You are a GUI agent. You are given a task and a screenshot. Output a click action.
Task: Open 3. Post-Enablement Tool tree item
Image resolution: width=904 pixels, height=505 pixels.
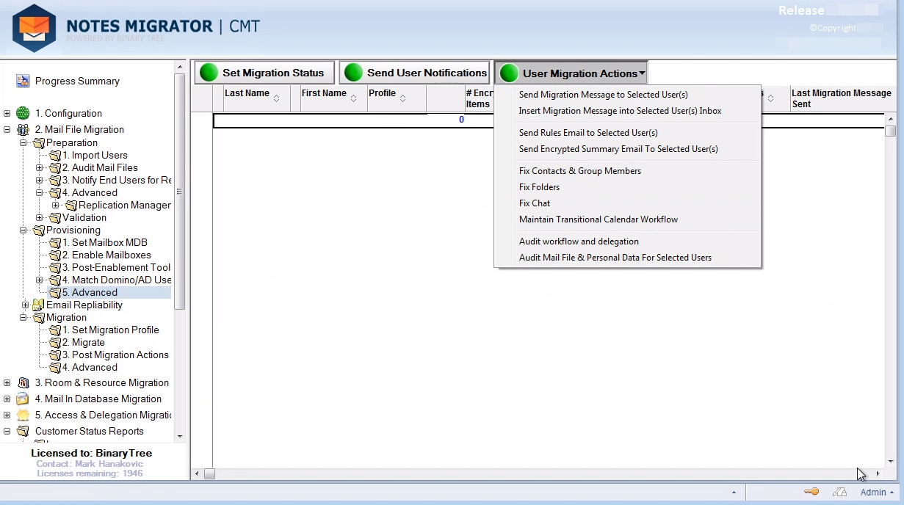click(116, 267)
